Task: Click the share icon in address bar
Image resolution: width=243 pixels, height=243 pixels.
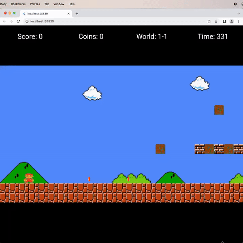Action: (209, 21)
